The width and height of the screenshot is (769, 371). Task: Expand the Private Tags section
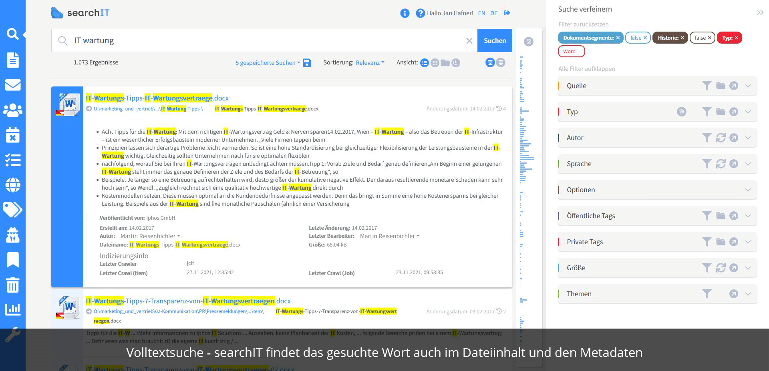pyautogui.click(x=748, y=242)
